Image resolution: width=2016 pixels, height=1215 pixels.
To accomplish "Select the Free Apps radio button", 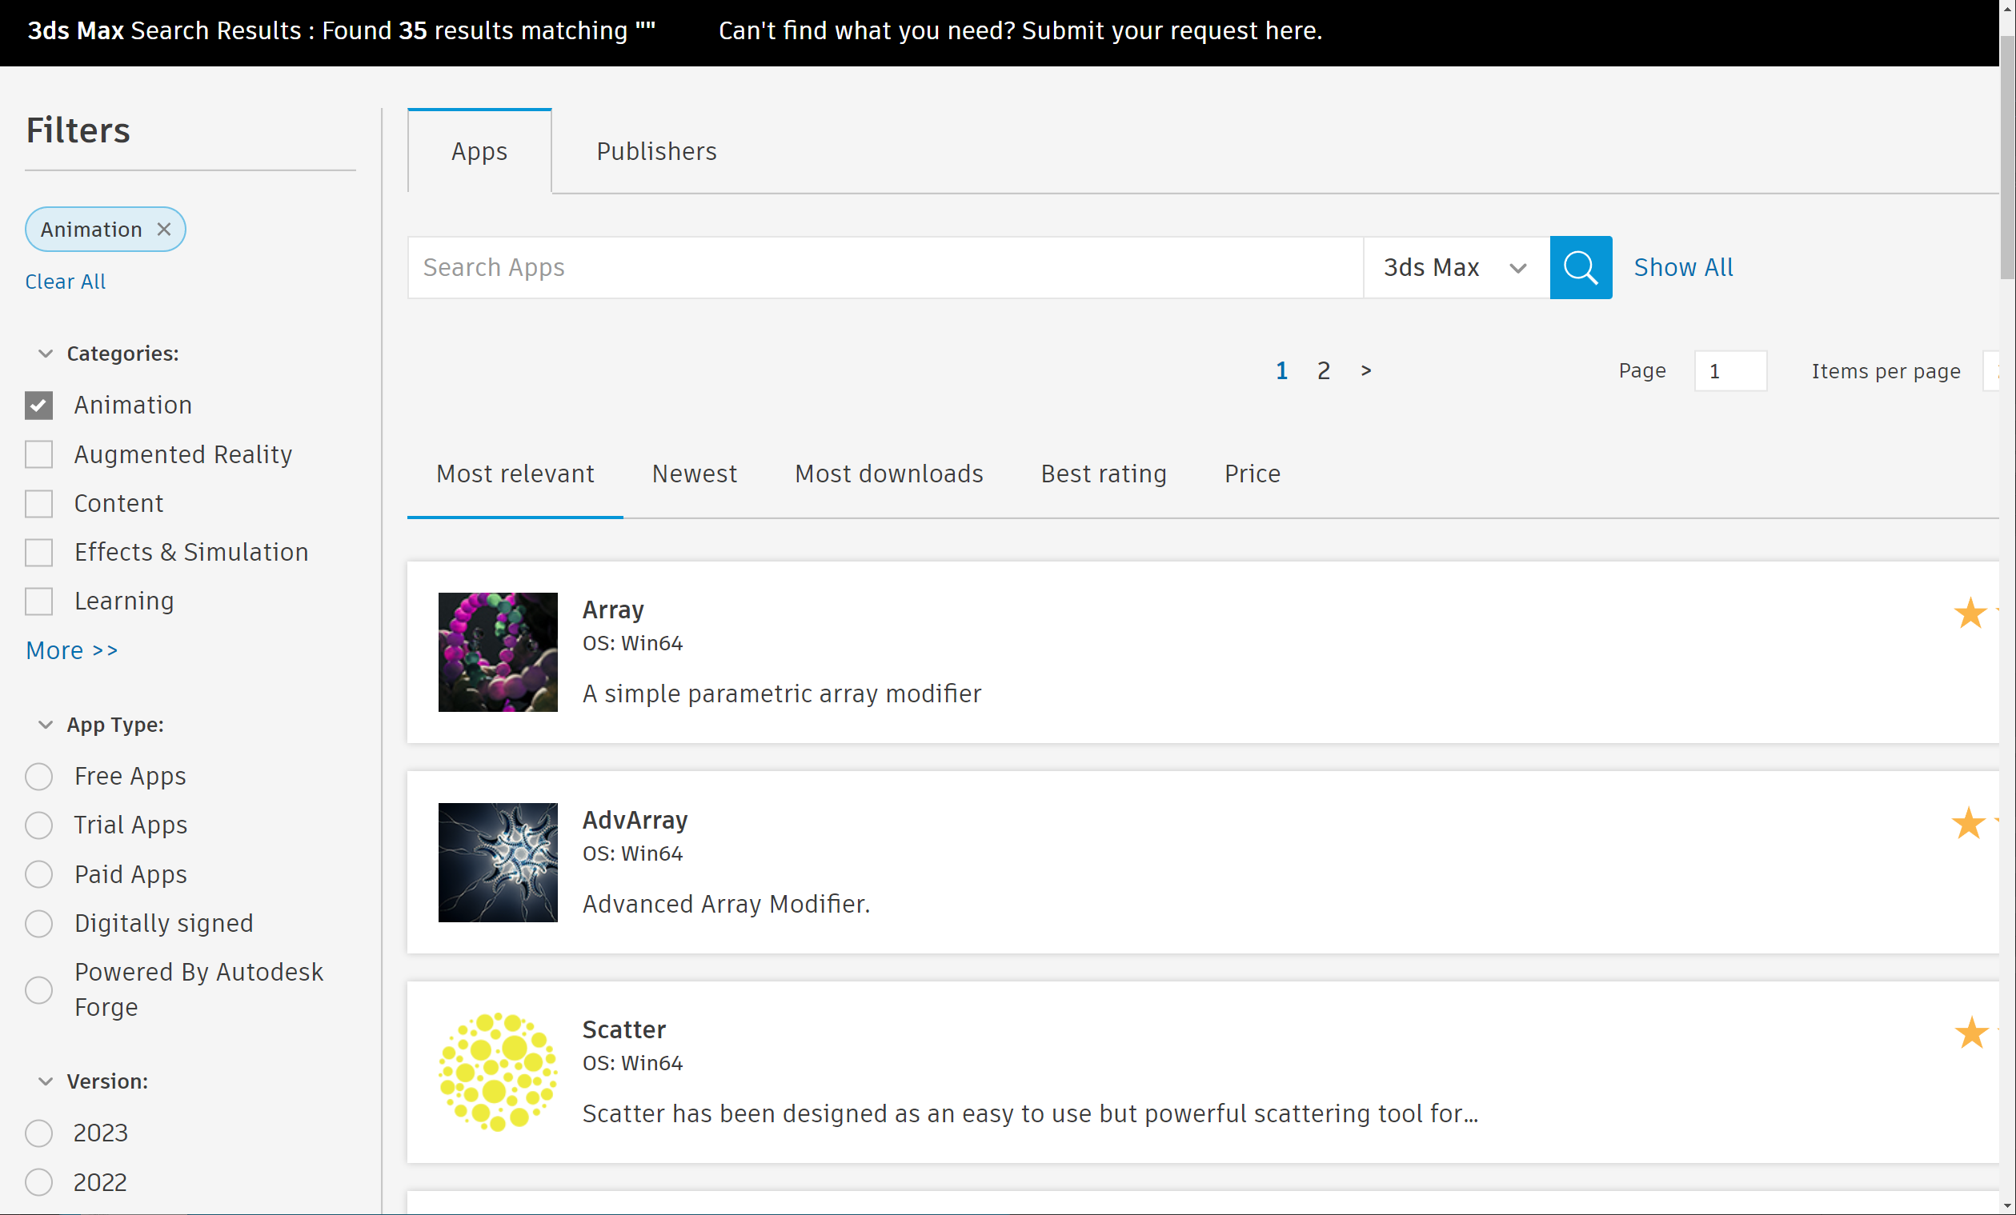I will click(x=38, y=776).
